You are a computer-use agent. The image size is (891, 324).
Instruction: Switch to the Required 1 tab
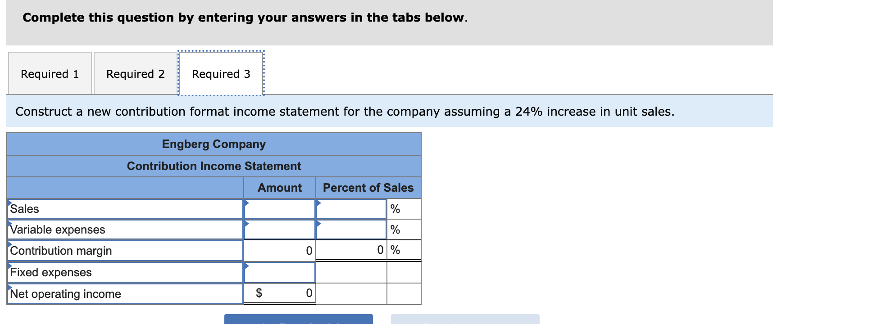pos(50,73)
